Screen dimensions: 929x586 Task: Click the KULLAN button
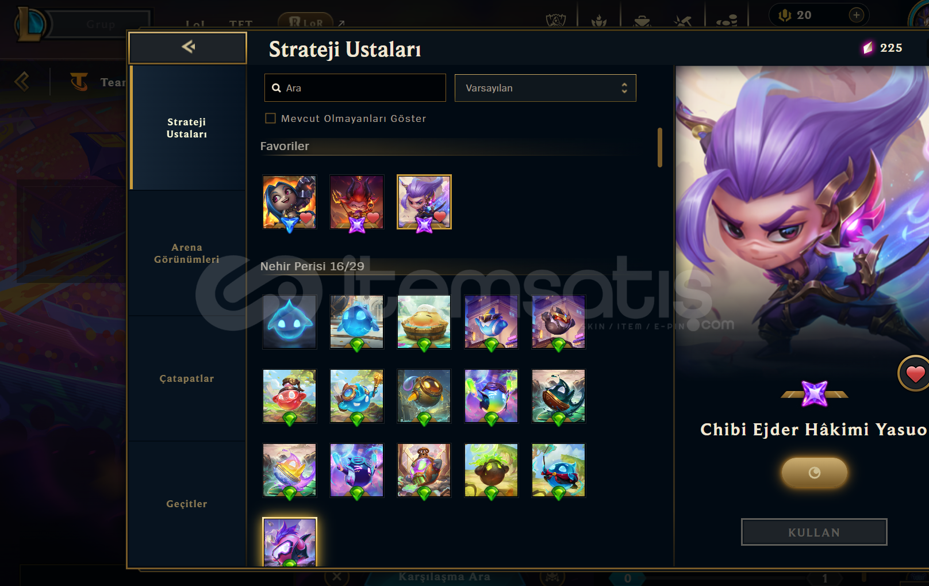pyautogui.click(x=814, y=532)
